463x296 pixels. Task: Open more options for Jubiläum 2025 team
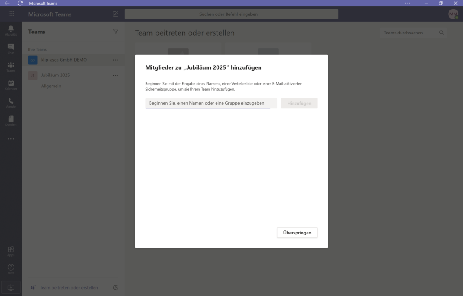(x=116, y=76)
